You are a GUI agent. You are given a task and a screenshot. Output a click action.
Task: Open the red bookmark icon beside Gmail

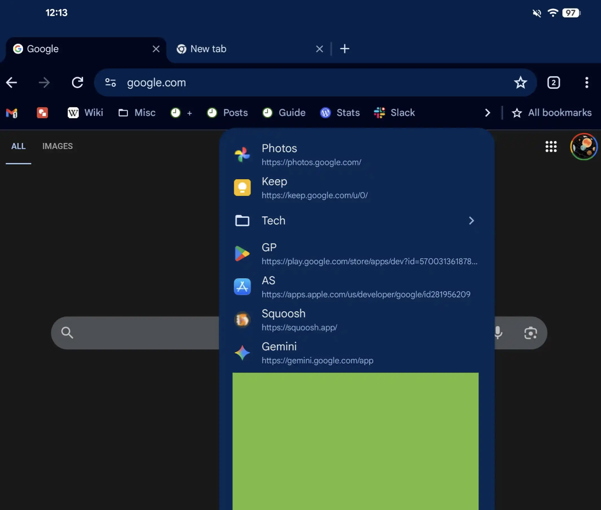point(42,112)
